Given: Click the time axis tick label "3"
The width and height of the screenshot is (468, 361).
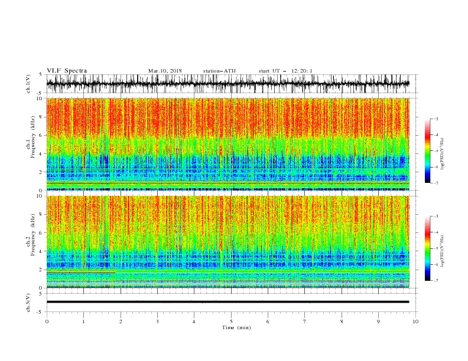Looking at the screenshot, I should click(x=157, y=321).
